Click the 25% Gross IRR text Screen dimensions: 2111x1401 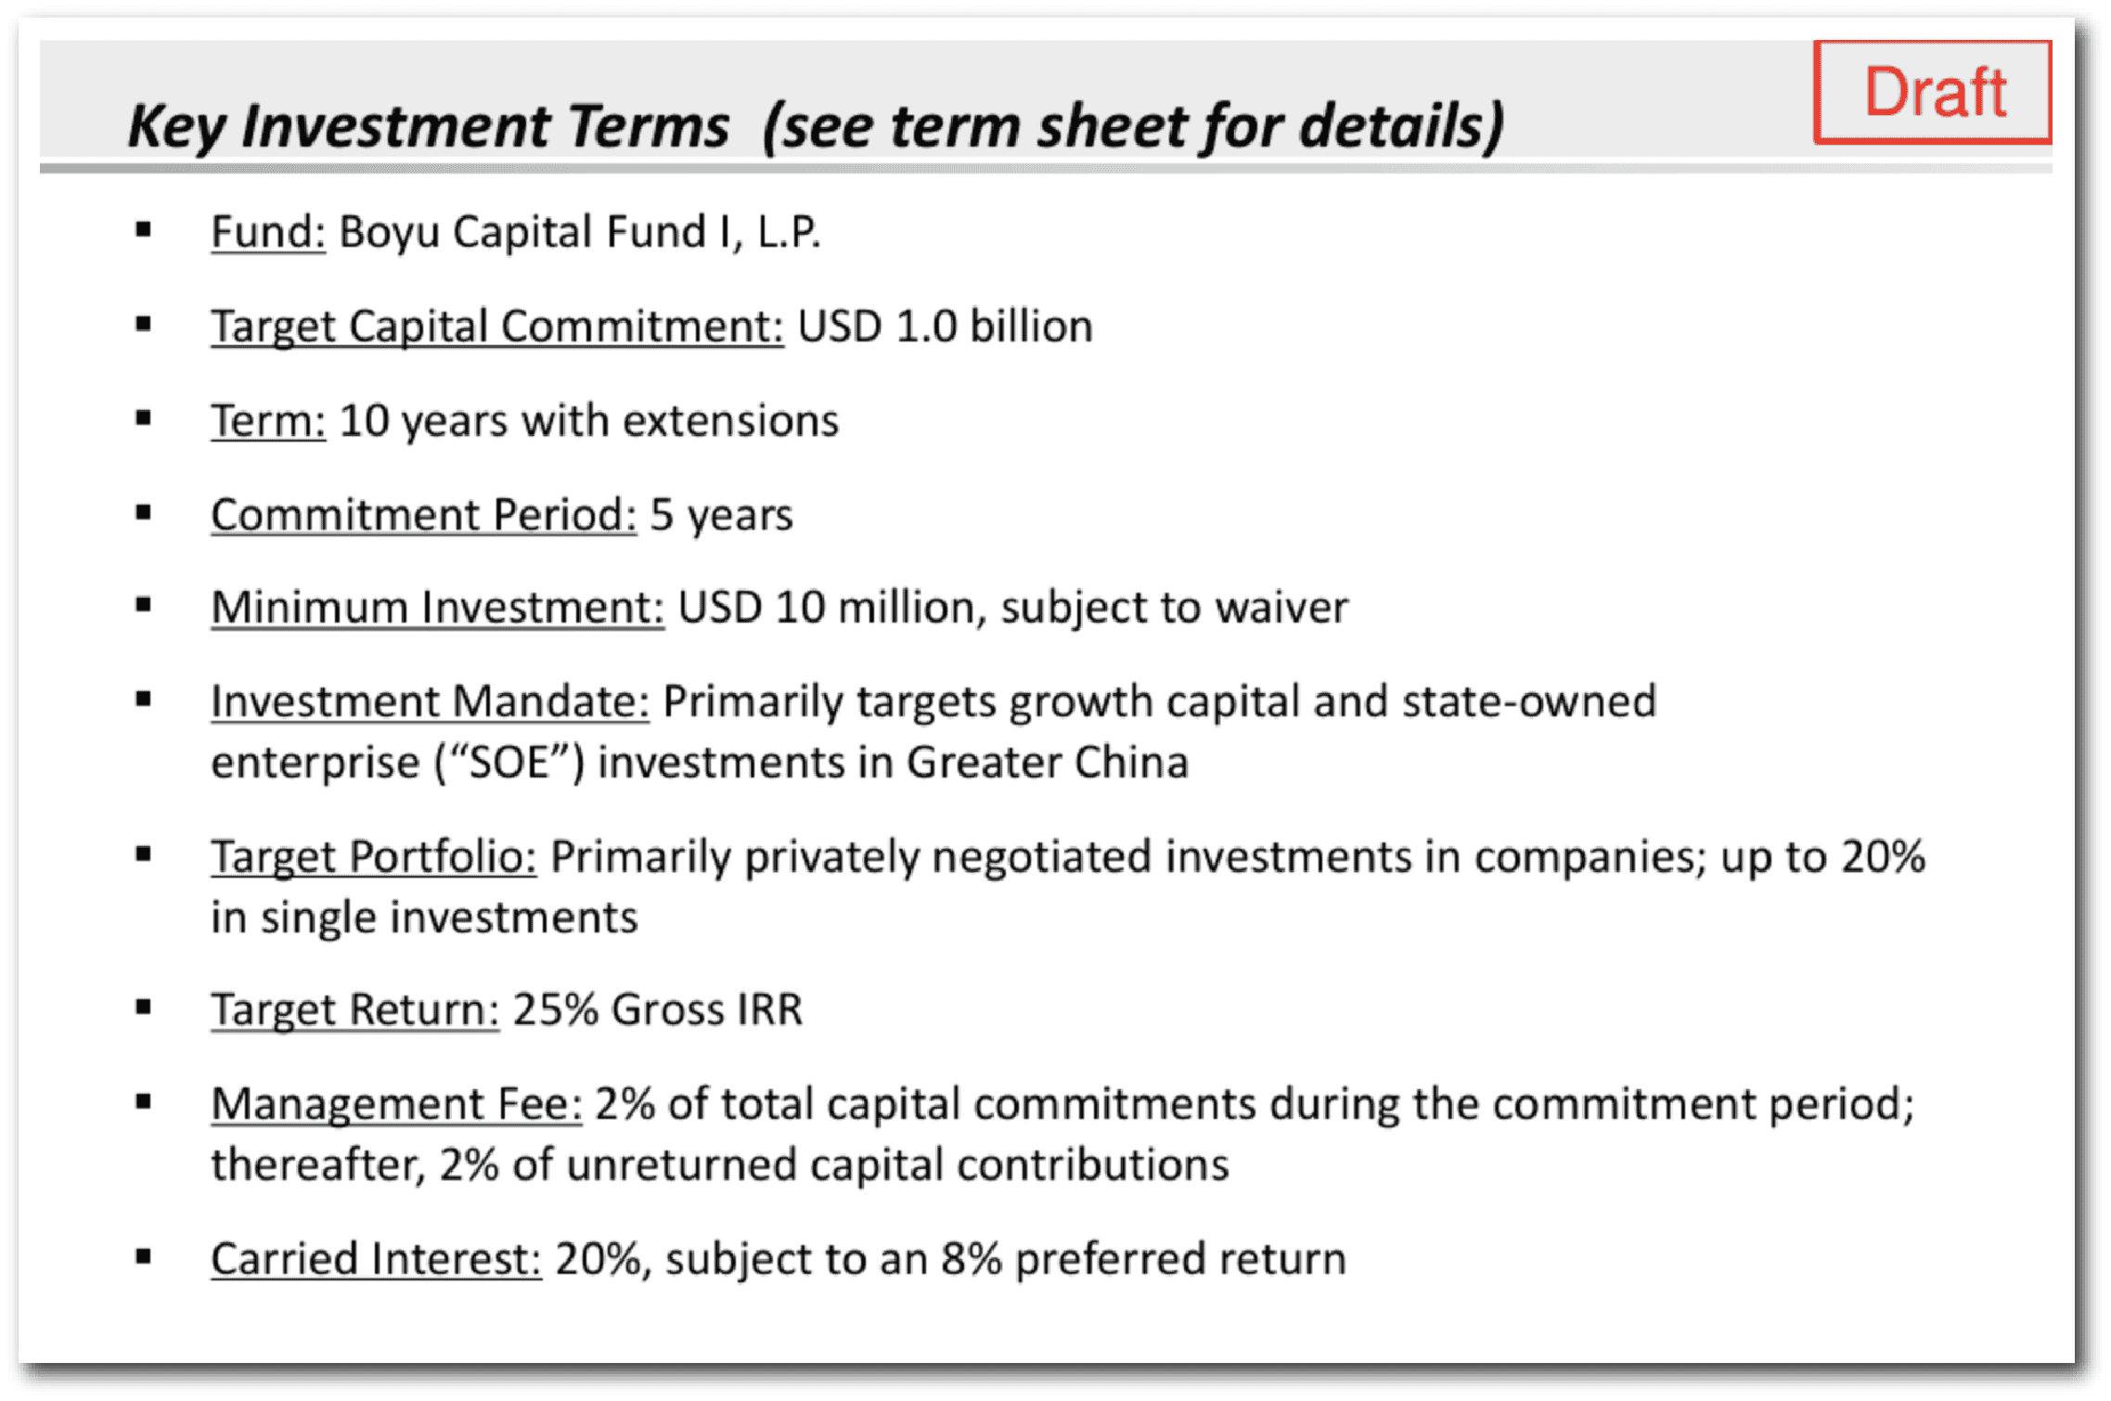pyautogui.click(x=657, y=1009)
